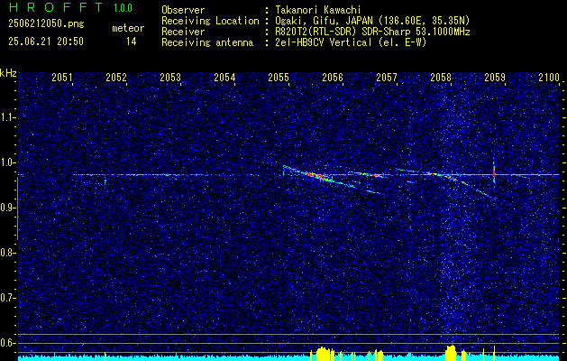Click the file name 2506212050.png
567x361 pixels.
point(46,24)
